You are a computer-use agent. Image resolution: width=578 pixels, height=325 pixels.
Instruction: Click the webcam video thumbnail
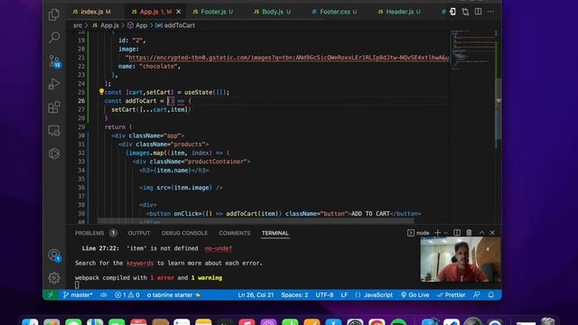point(461,259)
